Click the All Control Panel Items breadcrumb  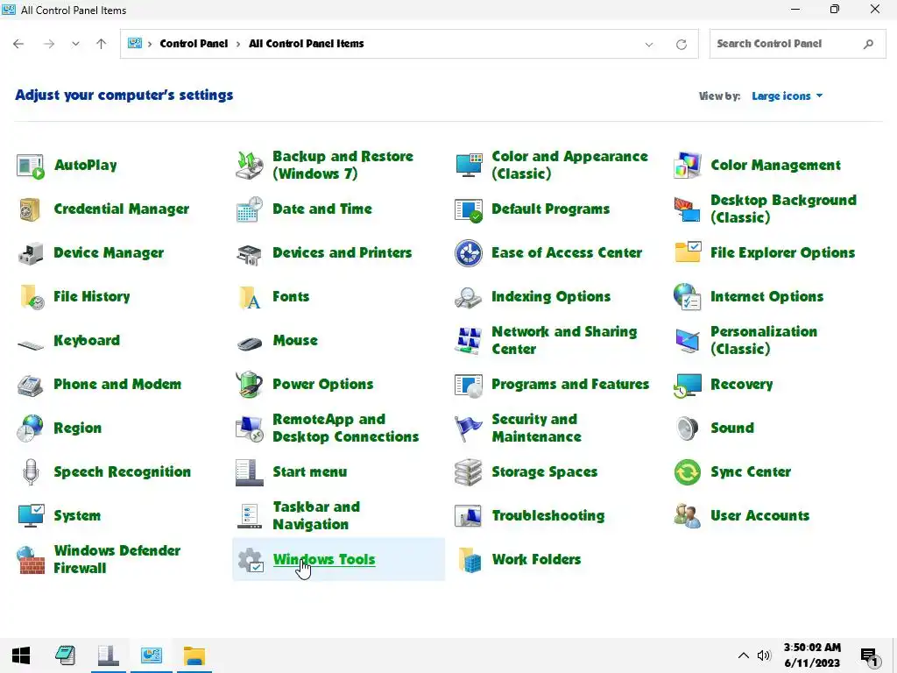[x=306, y=44]
